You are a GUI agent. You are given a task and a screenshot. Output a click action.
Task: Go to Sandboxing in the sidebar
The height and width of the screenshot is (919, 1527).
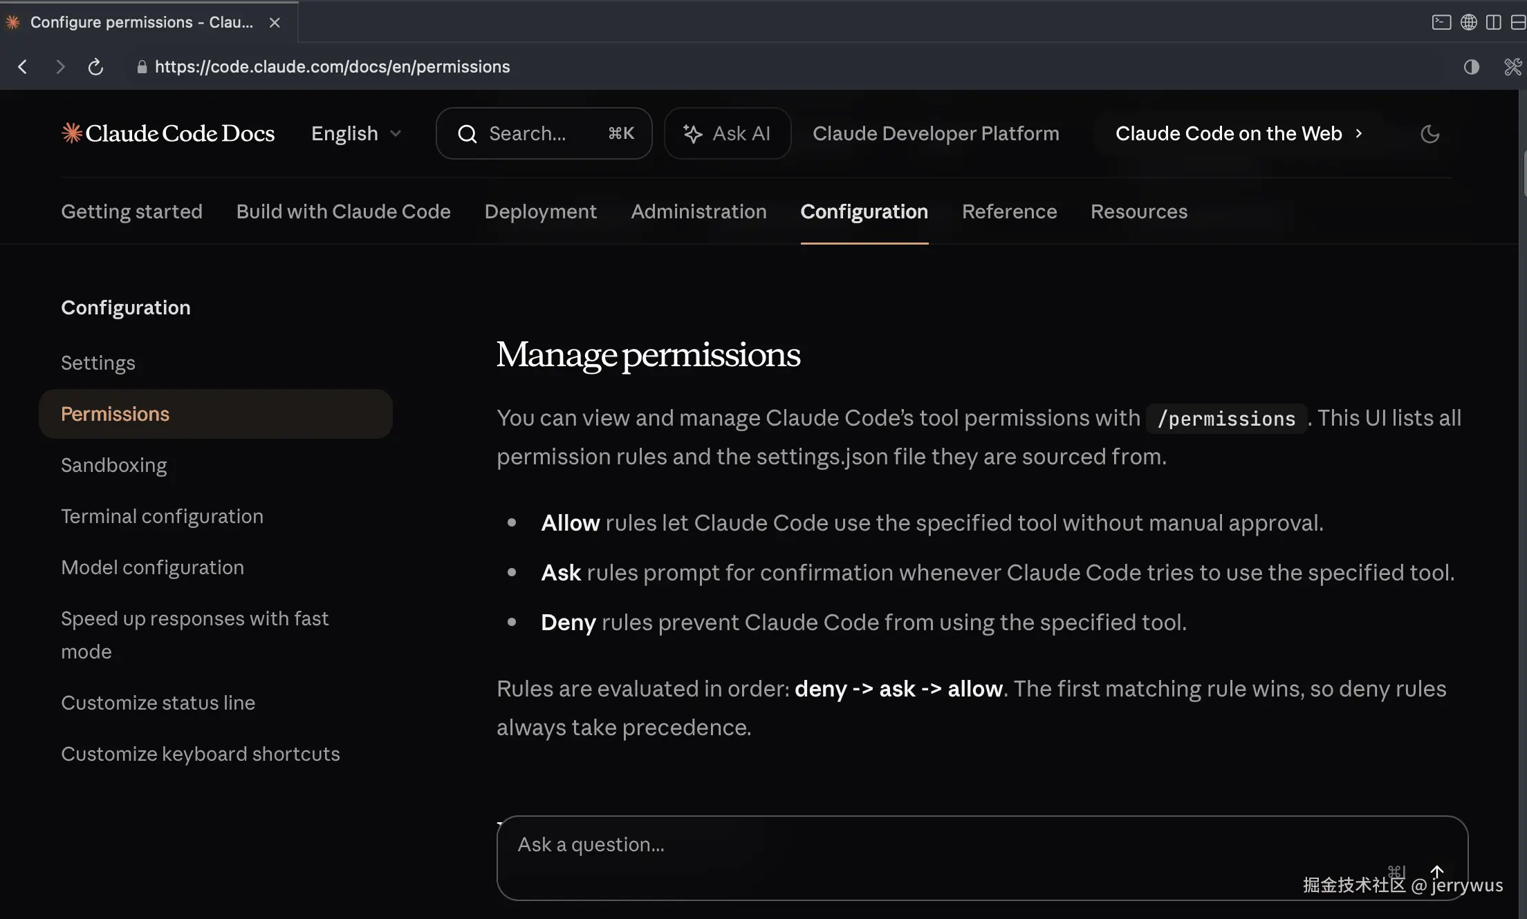pos(114,465)
